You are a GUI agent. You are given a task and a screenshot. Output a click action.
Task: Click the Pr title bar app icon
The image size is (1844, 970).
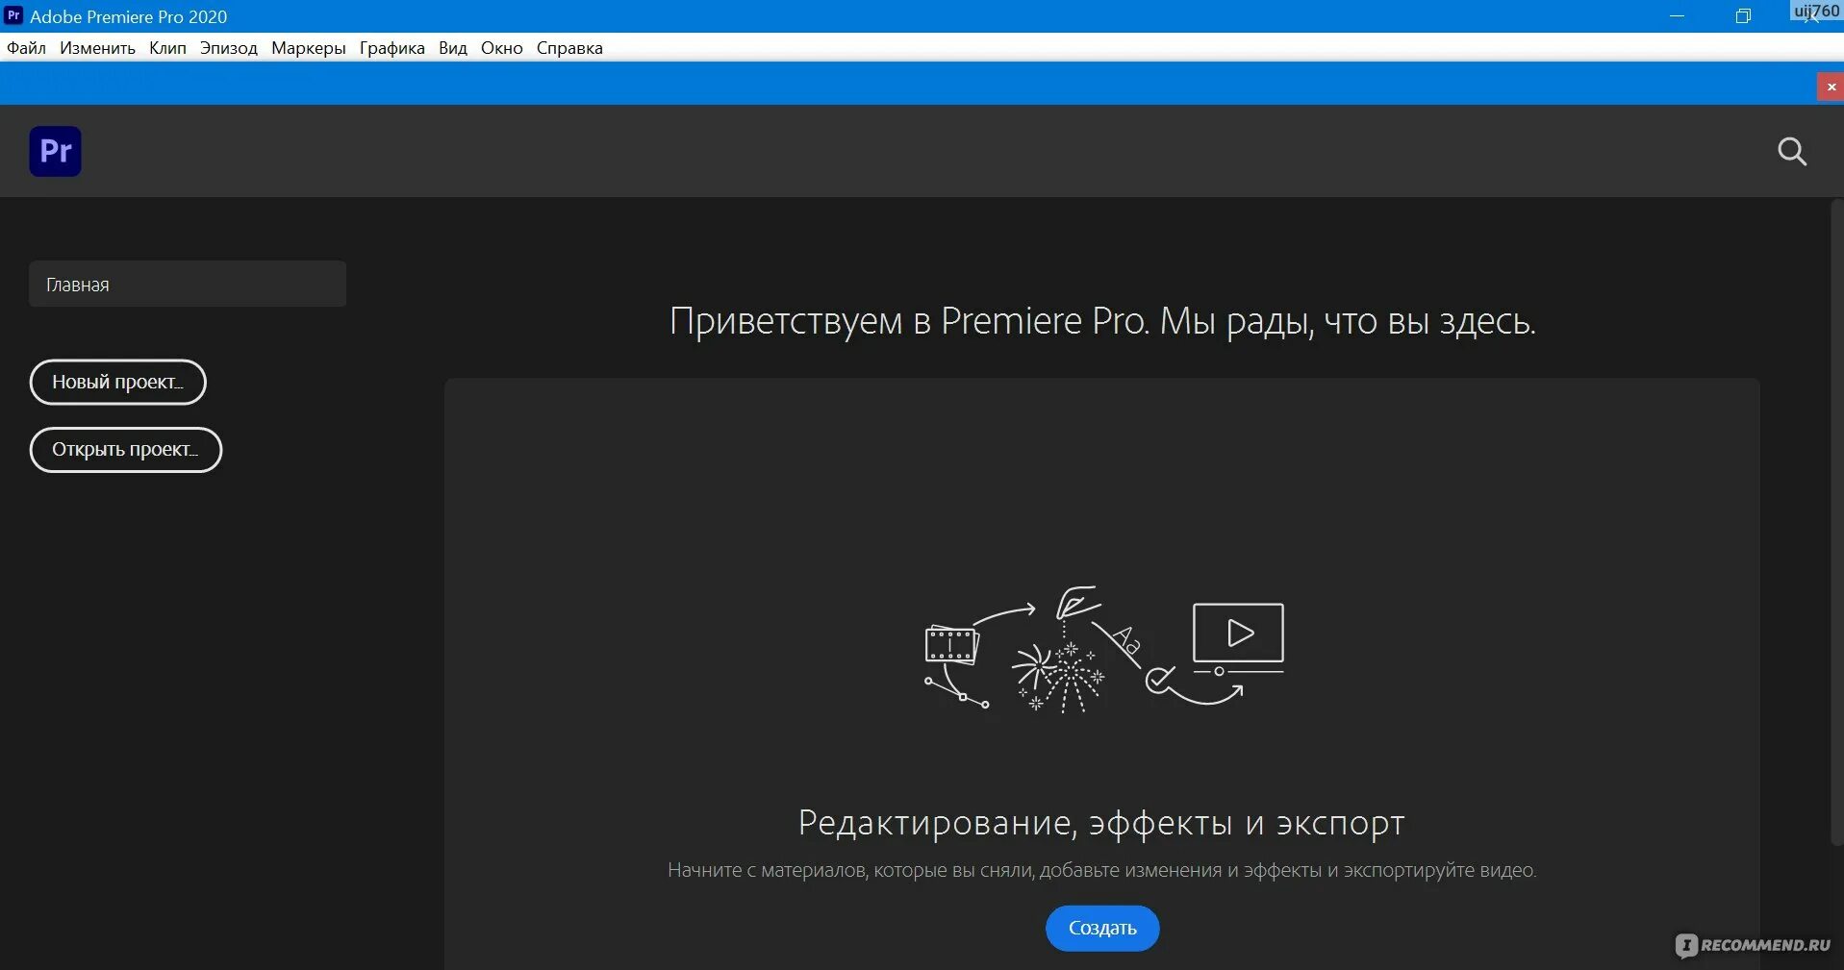click(13, 15)
